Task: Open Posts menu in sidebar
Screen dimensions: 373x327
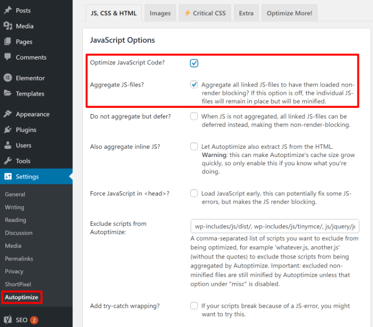Action: [36, 10]
